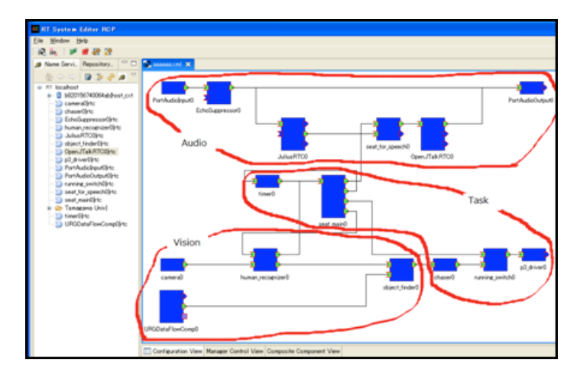Click the back arrow in Name Service toolbar
This screenshot has height=376, width=580.
tap(60, 77)
